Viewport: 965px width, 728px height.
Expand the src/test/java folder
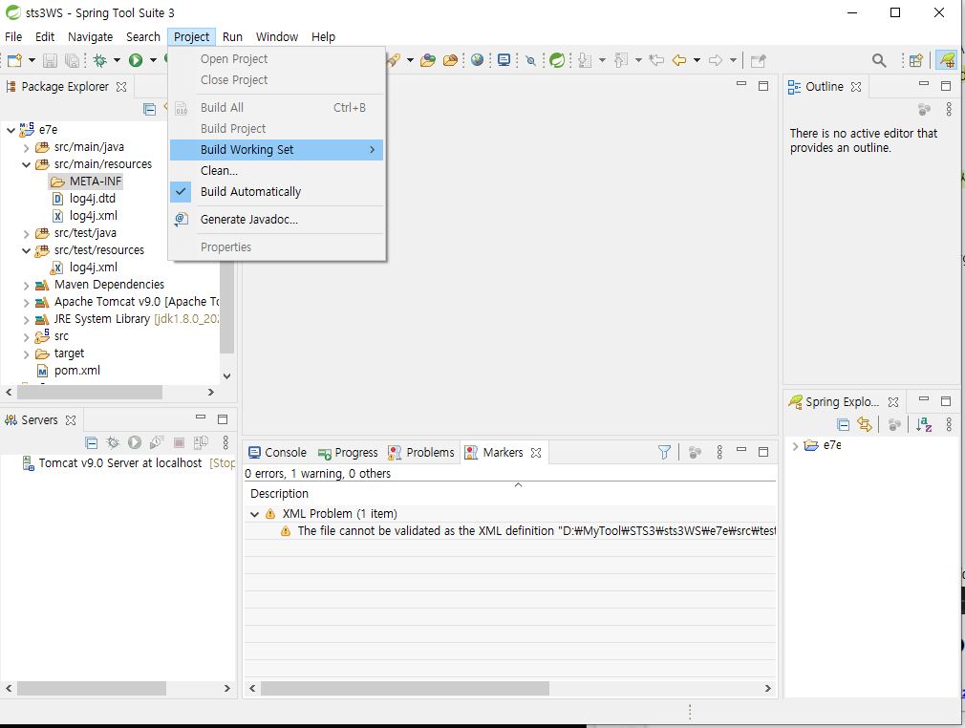[x=26, y=234]
